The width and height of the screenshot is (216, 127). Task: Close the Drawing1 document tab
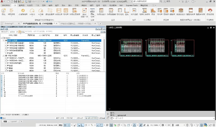19,23
